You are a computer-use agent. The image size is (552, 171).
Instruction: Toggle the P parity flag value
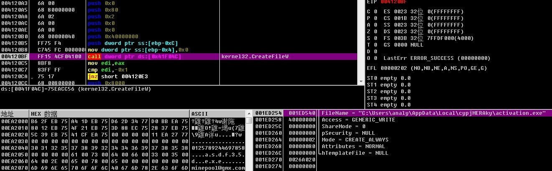(375, 18)
